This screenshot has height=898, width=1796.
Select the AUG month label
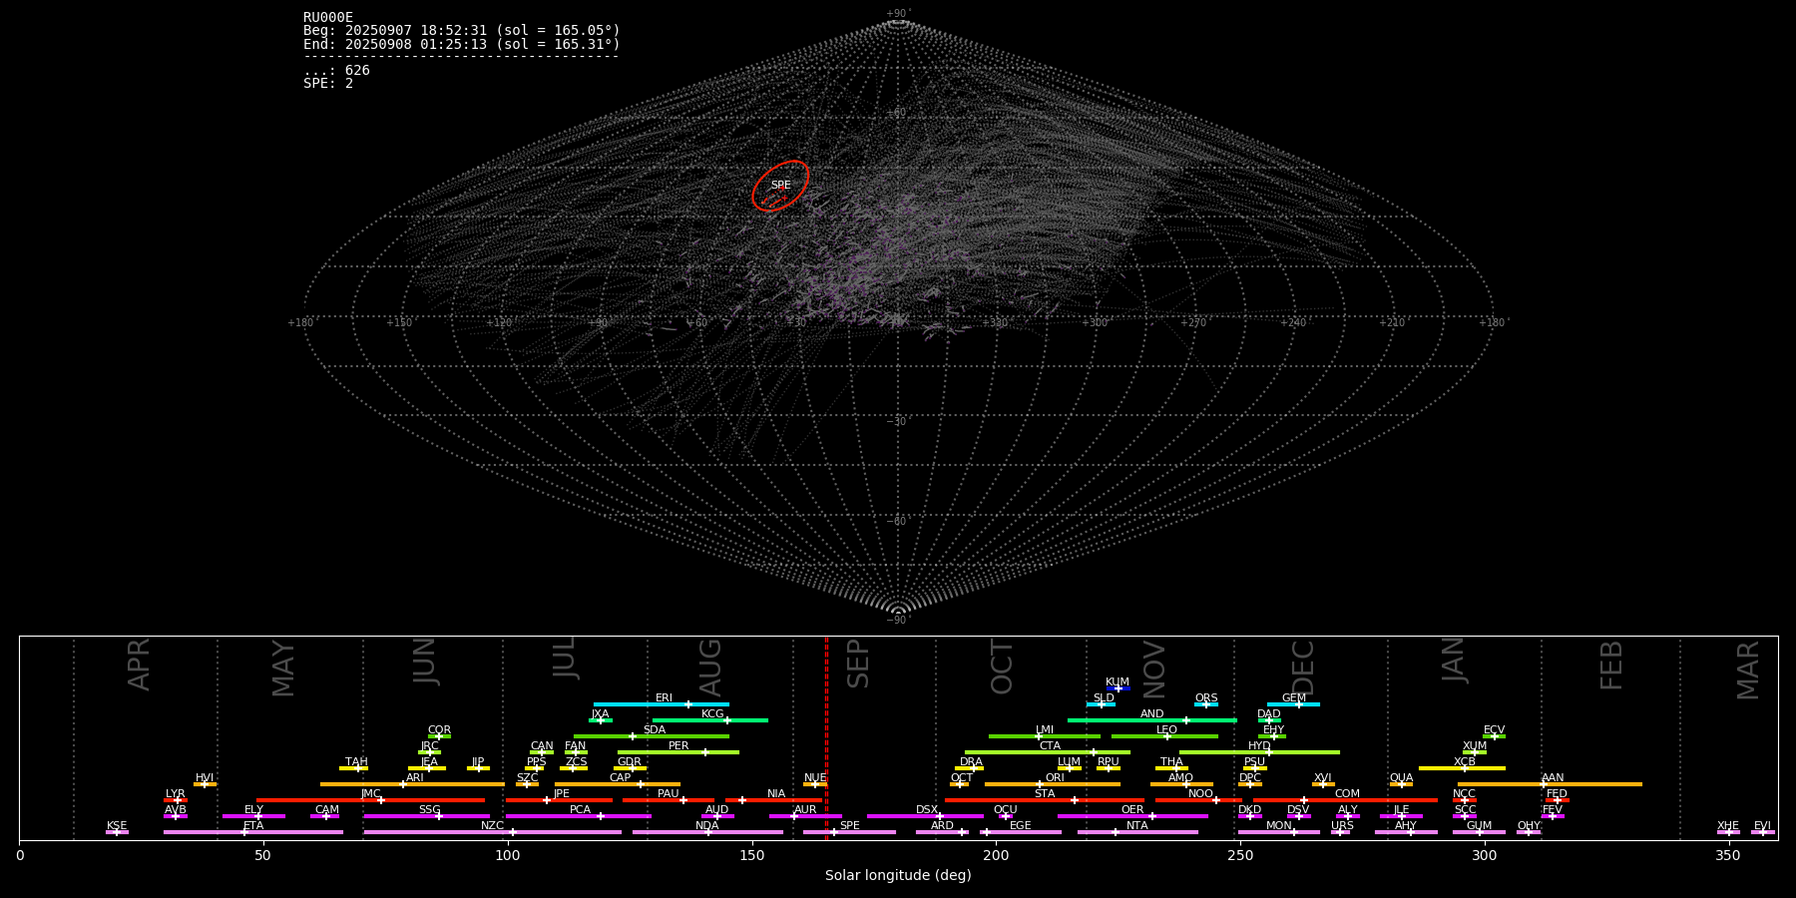(x=710, y=667)
